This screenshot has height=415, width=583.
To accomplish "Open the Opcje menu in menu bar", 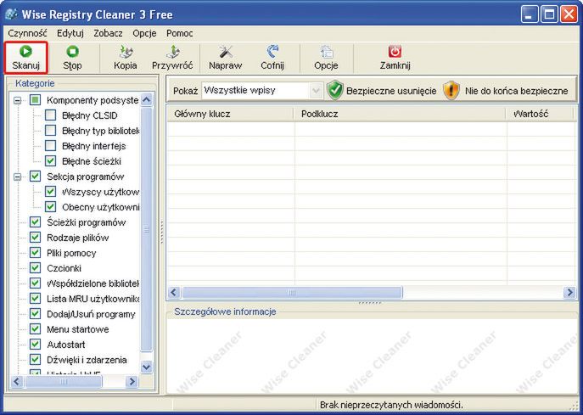I will tap(144, 33).
